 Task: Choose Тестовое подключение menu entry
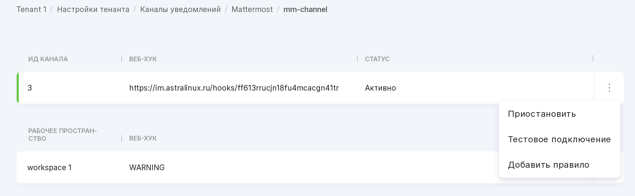tap(559, 139)
